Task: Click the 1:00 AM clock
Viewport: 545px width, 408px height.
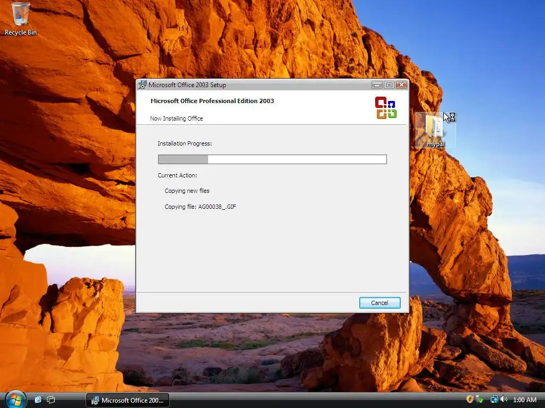Action: click(x=524, y=399)
